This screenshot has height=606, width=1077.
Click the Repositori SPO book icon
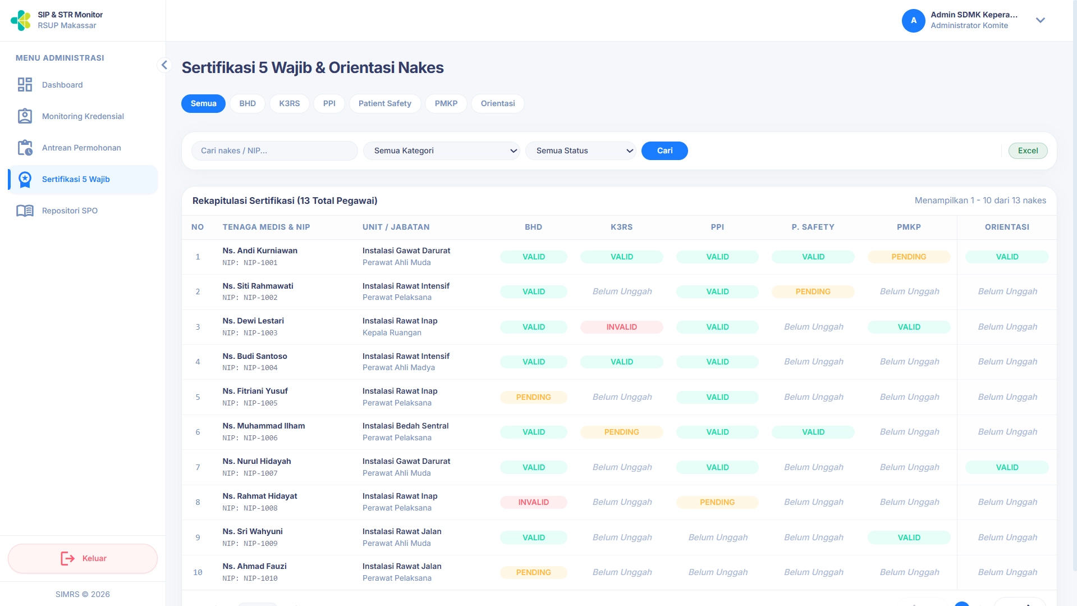[25, 211]
